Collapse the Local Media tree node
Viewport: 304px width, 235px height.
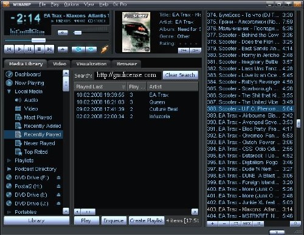point(9,91)
